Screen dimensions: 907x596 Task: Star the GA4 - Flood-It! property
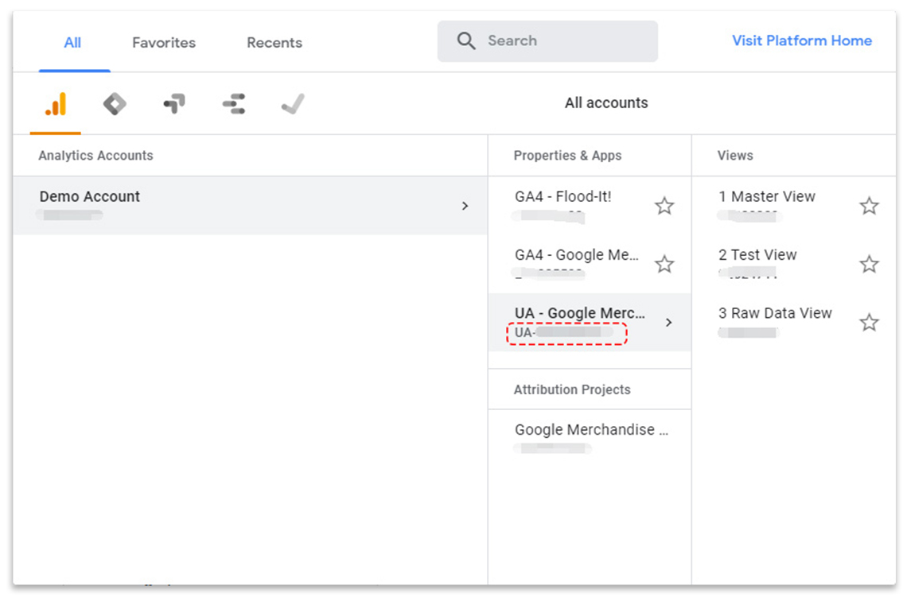pyautogui.click(x=664, y=207)
